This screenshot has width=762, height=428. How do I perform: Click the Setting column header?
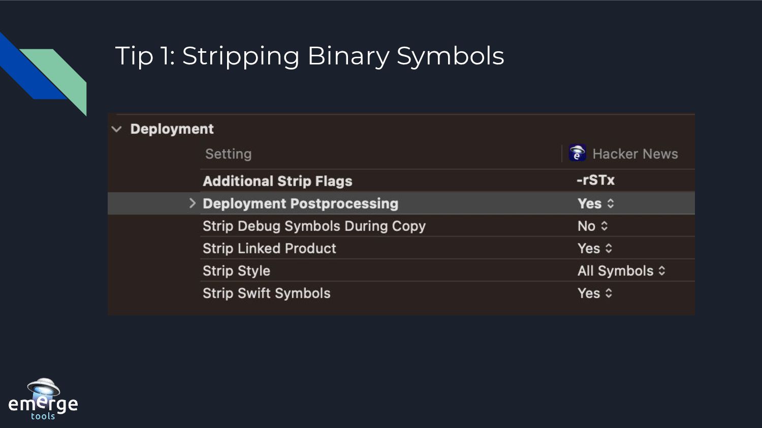[228, 154]
